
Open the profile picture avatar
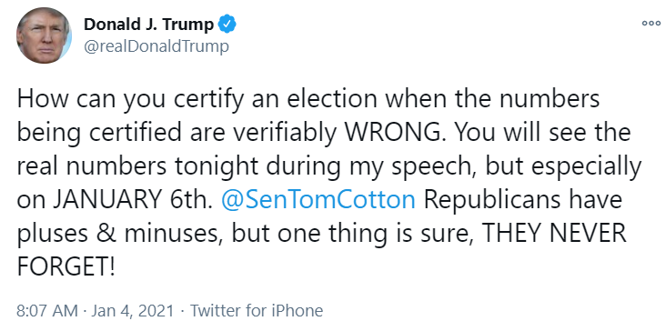point(44,35)
